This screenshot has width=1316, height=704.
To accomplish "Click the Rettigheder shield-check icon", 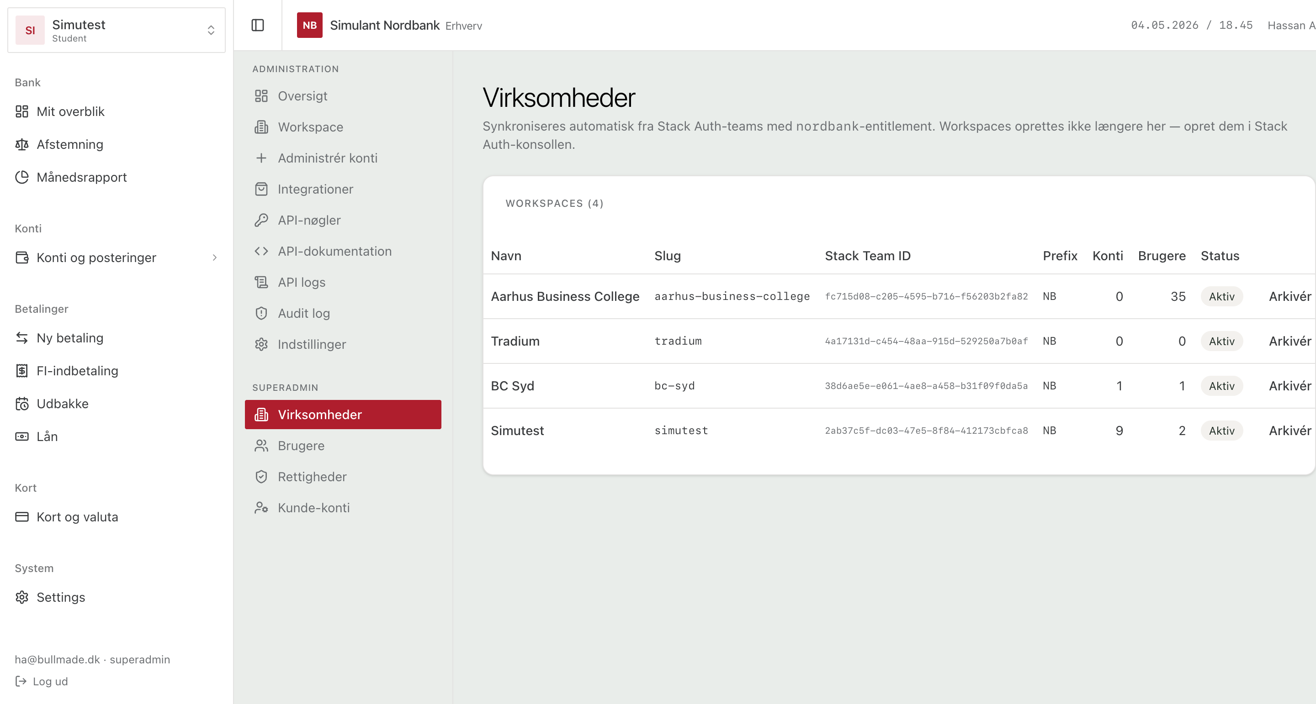I will pos(261,477).
